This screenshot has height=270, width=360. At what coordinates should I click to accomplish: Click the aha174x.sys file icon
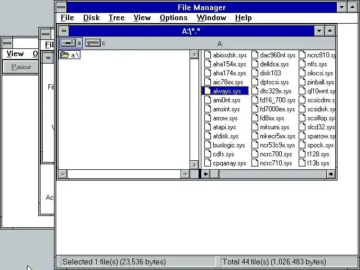point(208,73)
